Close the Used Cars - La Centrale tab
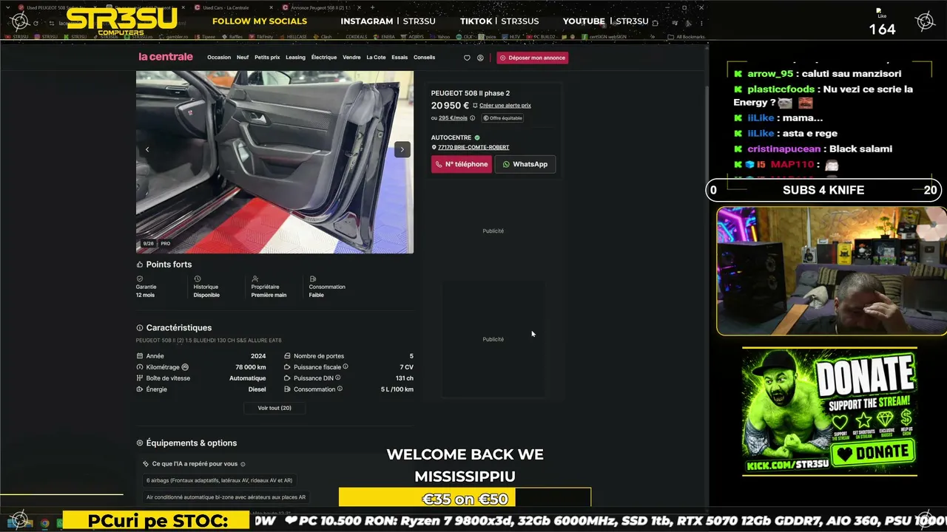The image size is (947, 532). click(272, 7)
